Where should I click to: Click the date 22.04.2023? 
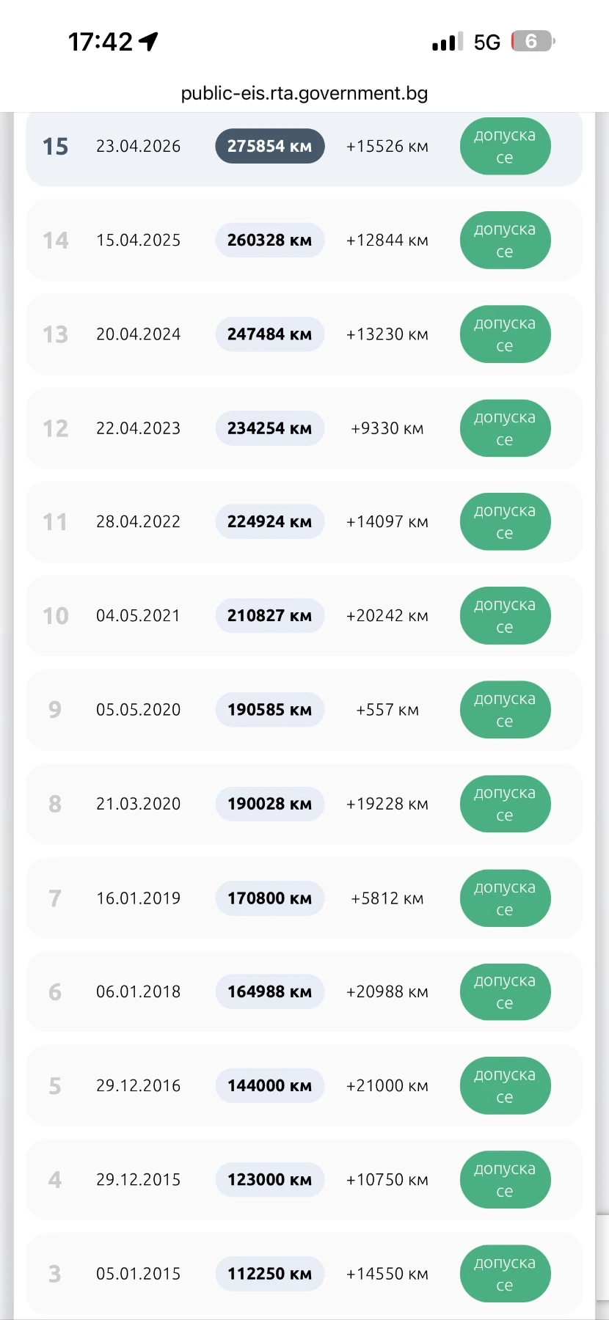pos(139,428)
